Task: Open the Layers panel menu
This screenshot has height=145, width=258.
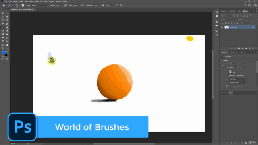Action: [x=256, y=11]
